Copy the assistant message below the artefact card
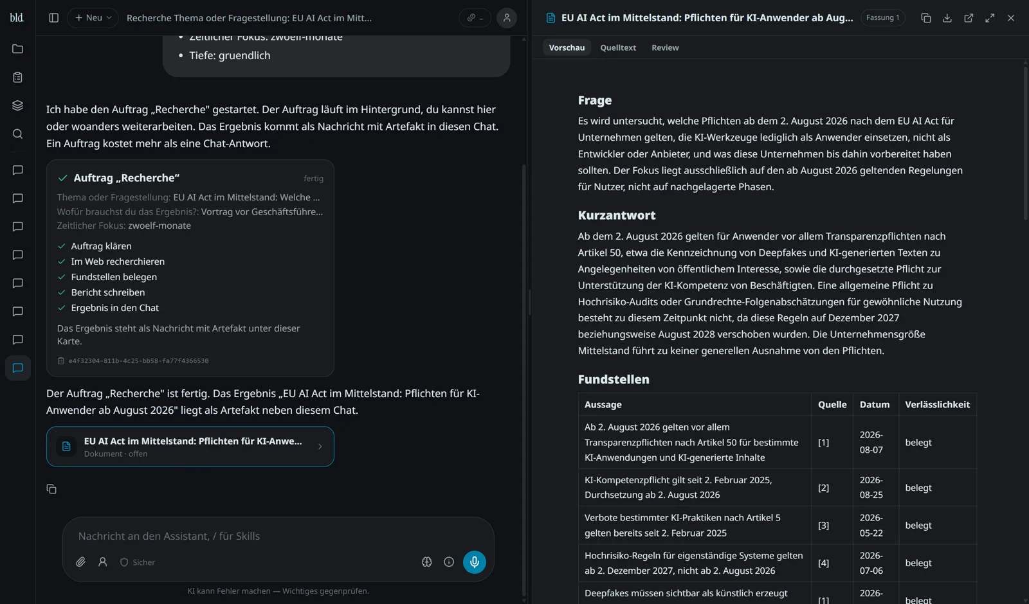The height and width of the screenshot is (604, 1029). (x=51, y=490)
